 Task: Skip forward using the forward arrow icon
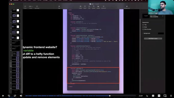coord(15,96)
